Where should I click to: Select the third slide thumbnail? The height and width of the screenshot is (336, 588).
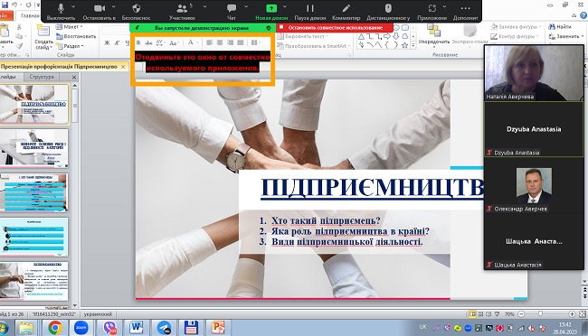click(x=34, y=192)
